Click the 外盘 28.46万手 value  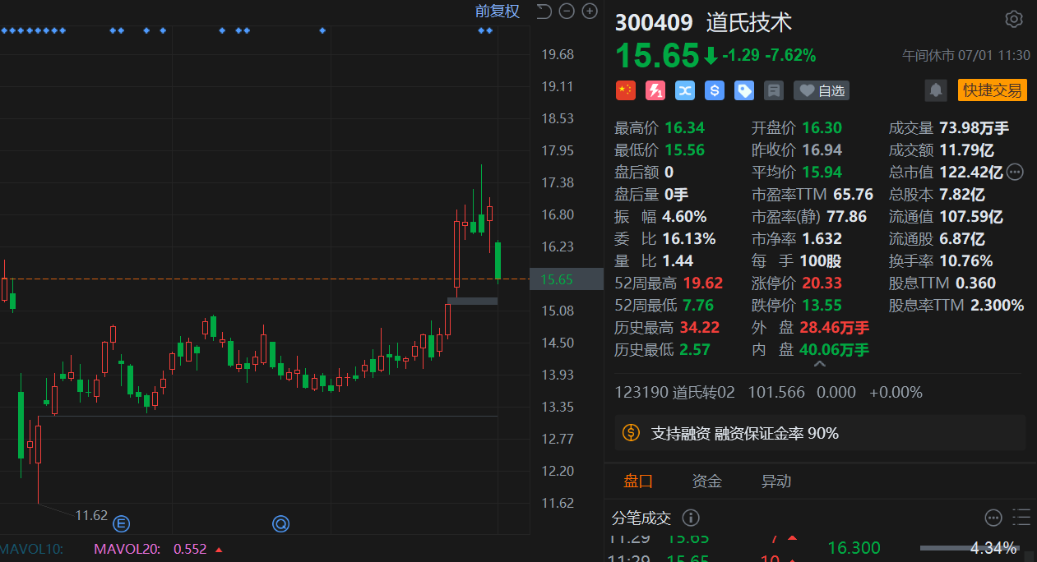click(834, 327)
